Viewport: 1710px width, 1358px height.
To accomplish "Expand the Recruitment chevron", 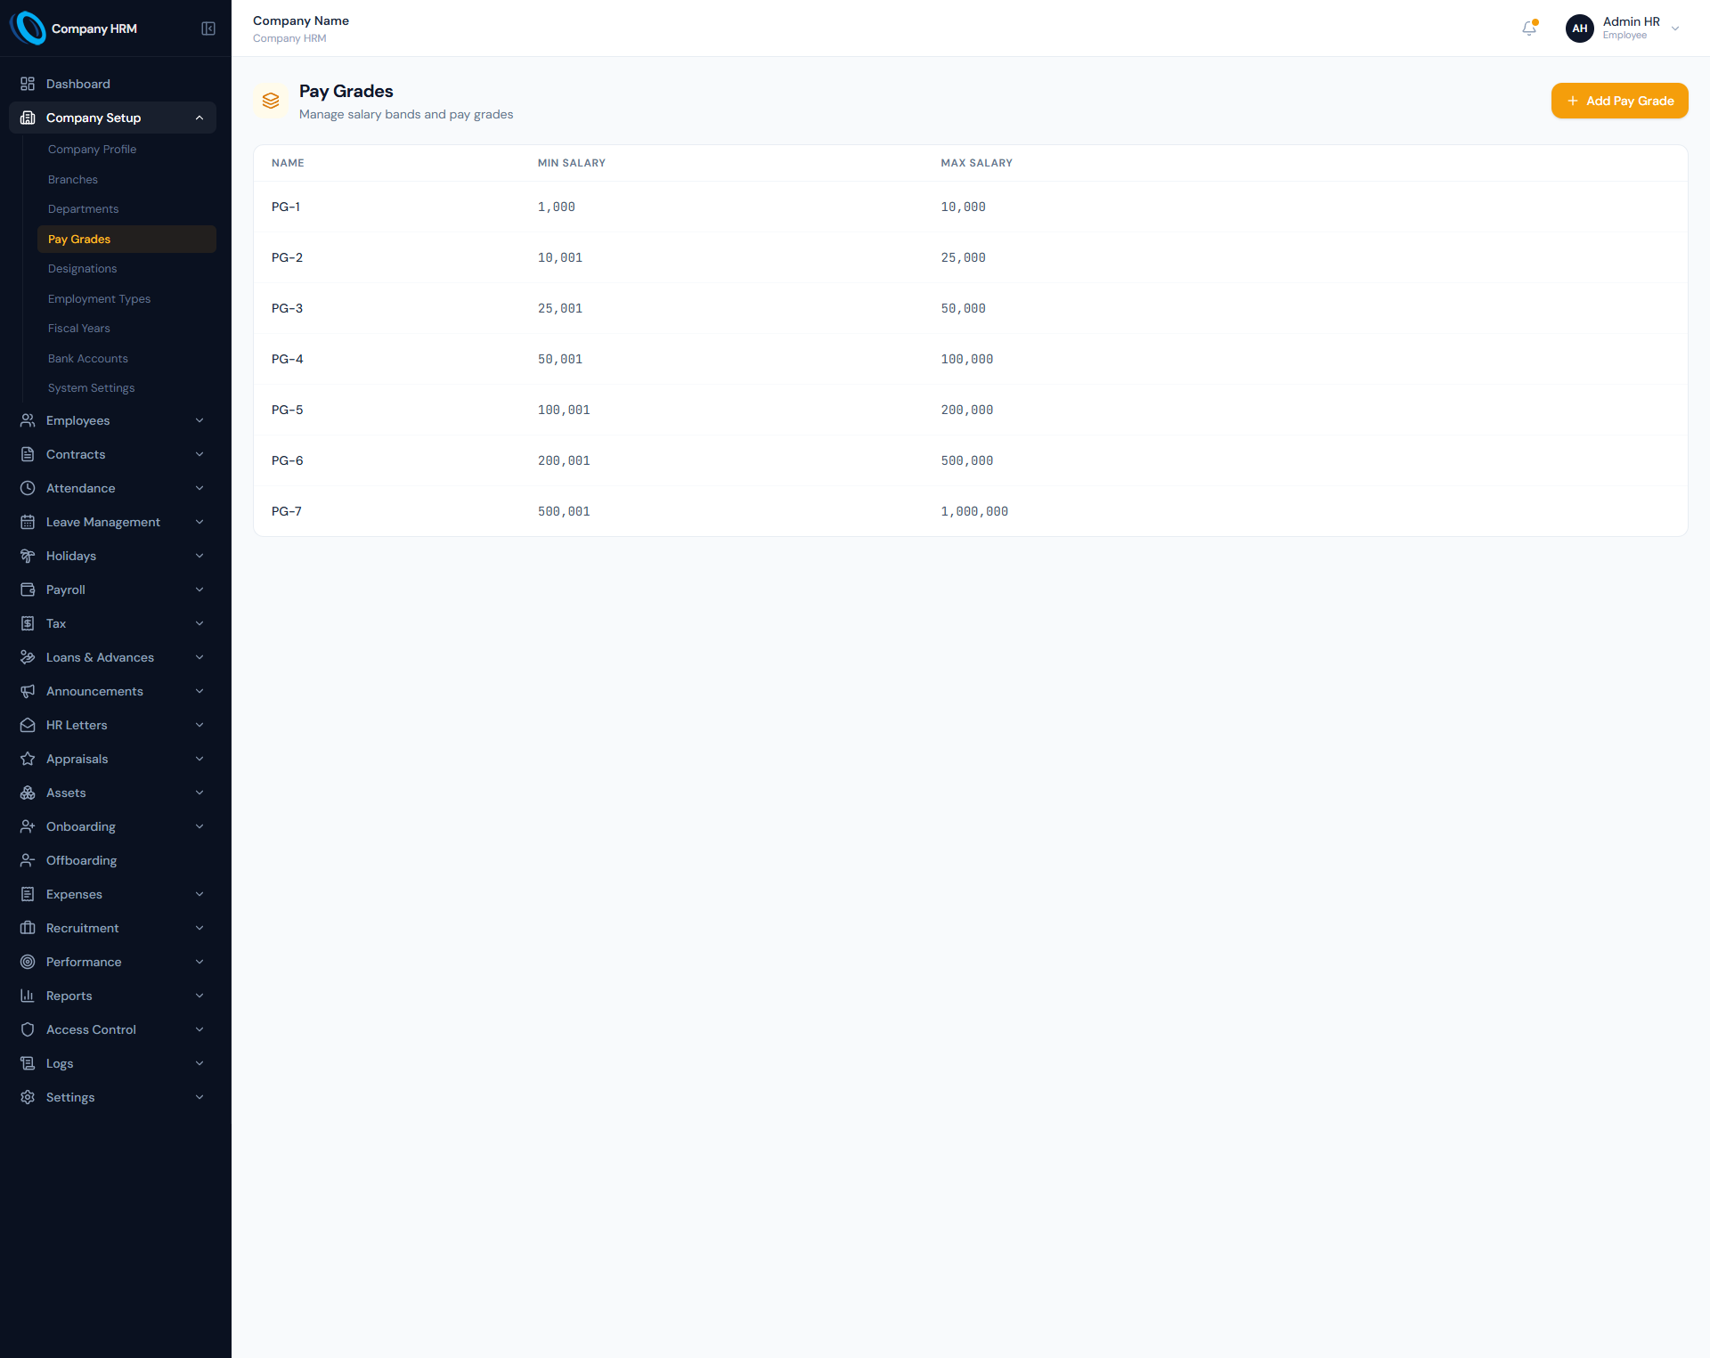I will 199,928.
